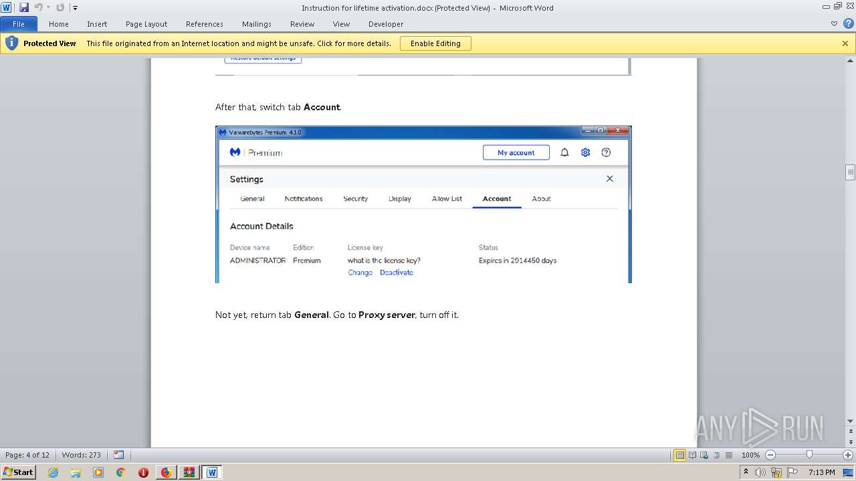
Task: Click the Words: 273 count in status bar
Action: click(x=82, y=455)
